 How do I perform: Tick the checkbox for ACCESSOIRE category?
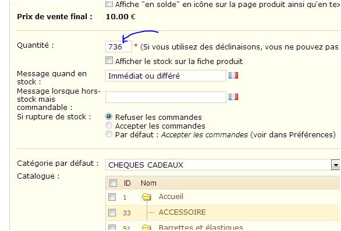(112, 212)
